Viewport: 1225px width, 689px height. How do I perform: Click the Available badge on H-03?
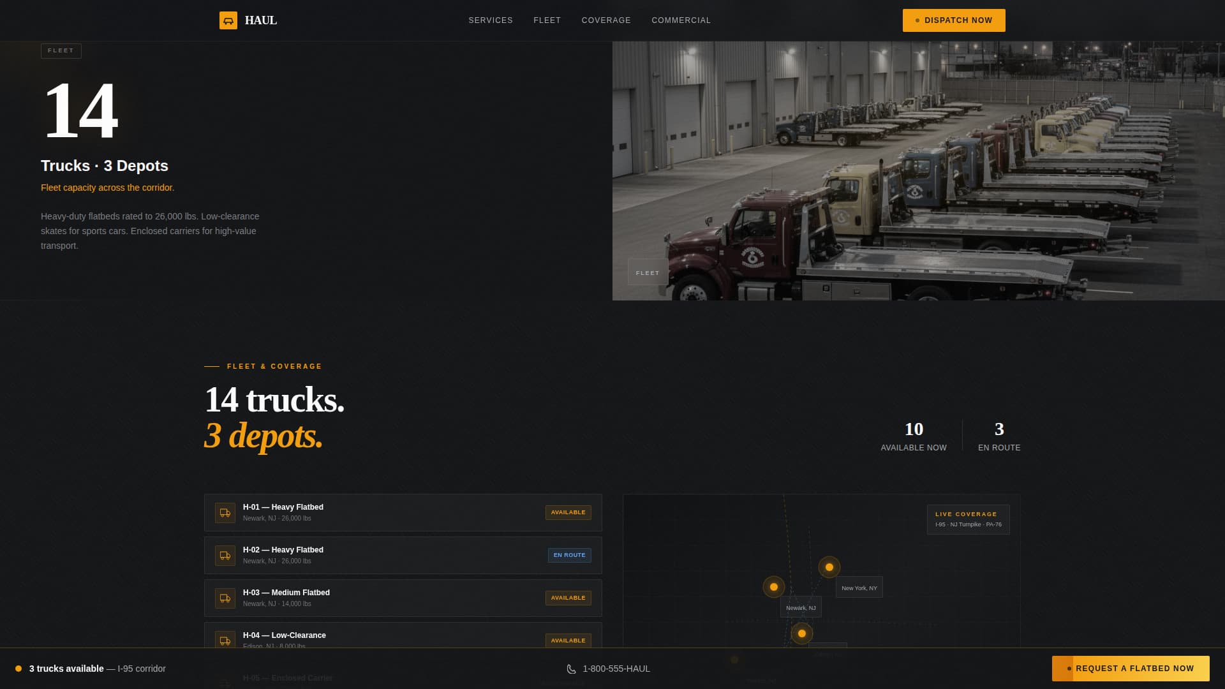[568, 598]
